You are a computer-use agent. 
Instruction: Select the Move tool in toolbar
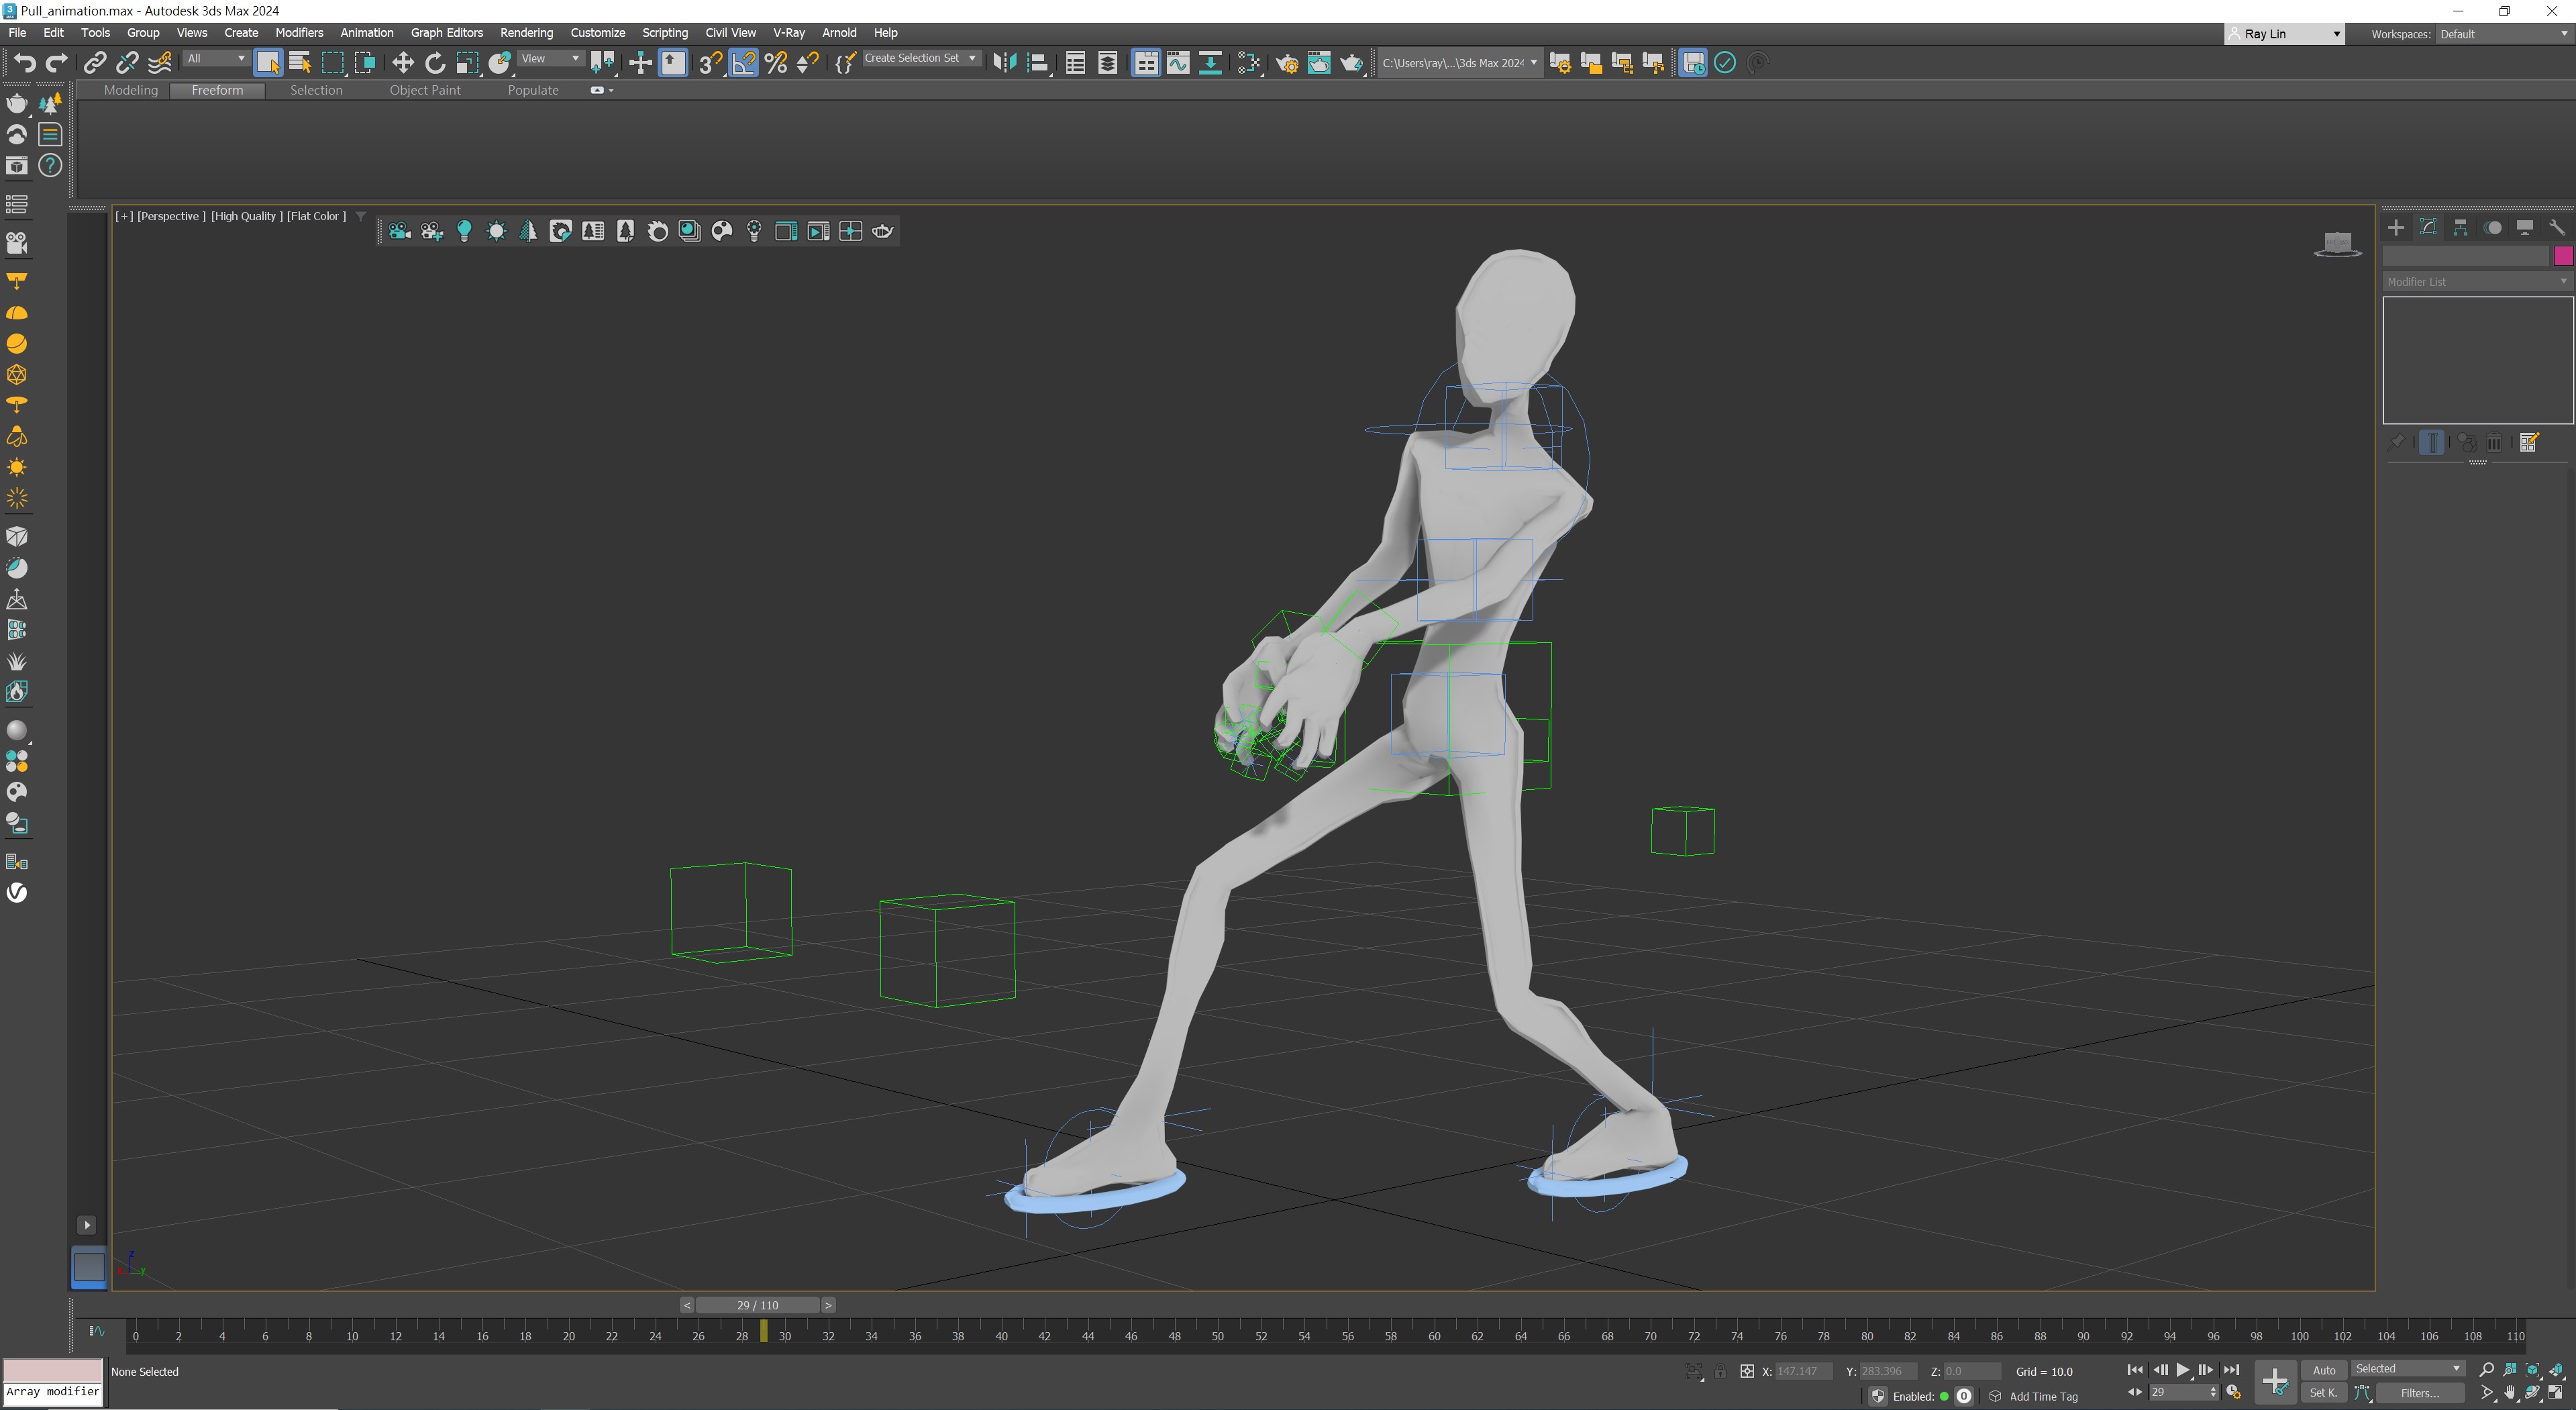tap(402, 63)
